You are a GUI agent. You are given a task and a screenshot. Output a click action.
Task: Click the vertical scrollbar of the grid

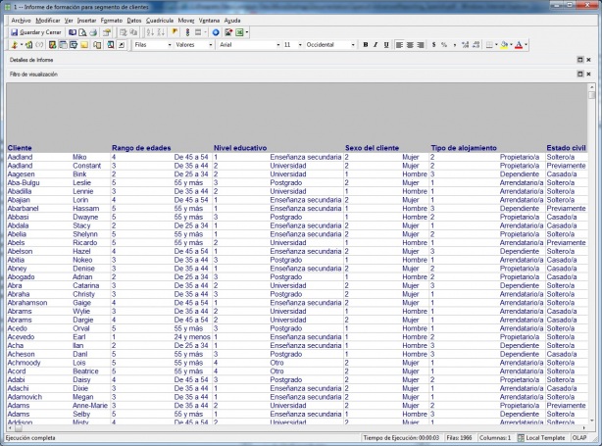pos(591,255)
